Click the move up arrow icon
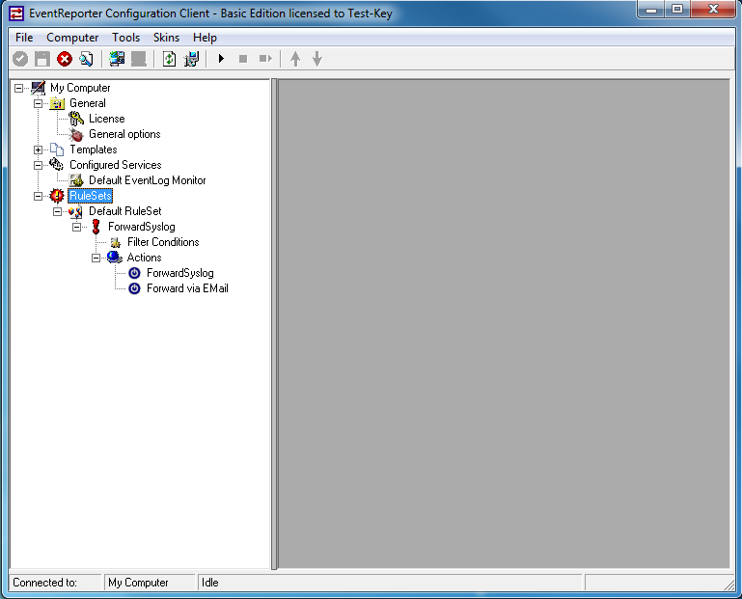The image size is (742, 599). (295, 59)
